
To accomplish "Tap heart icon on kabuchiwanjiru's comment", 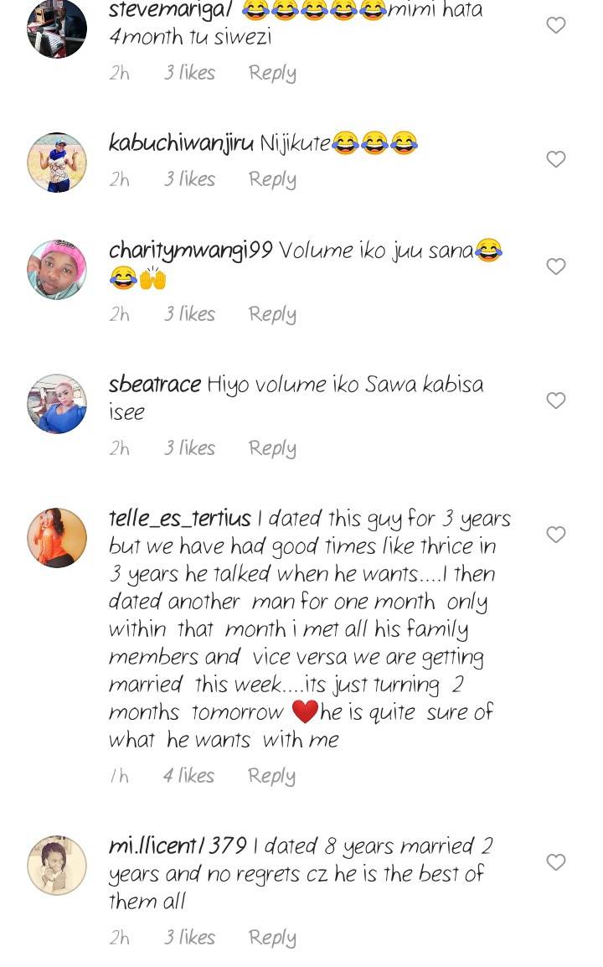I will coord(555,159).
